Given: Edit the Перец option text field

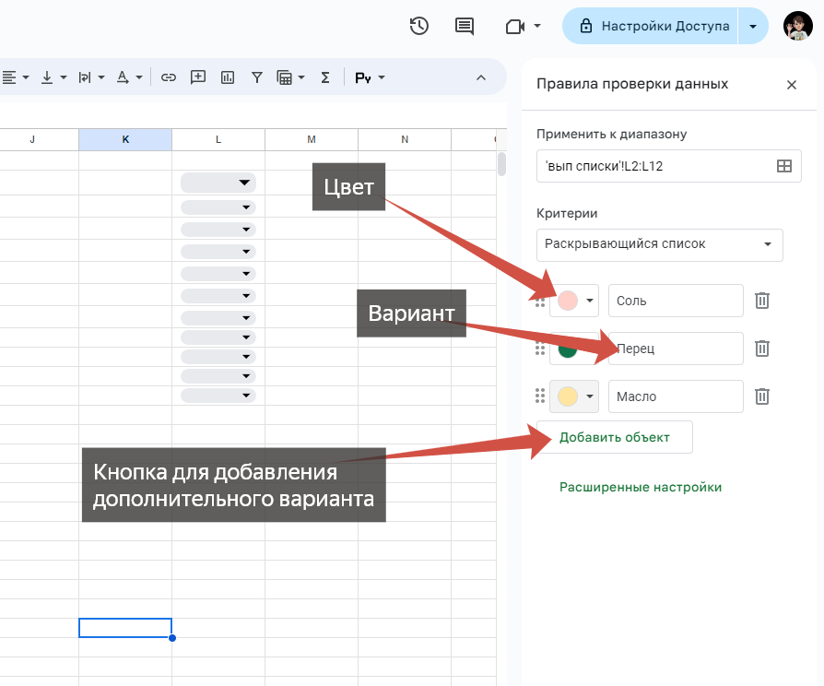Looking at the screenshot, I should pyautogui.click(x=676, y=349).
